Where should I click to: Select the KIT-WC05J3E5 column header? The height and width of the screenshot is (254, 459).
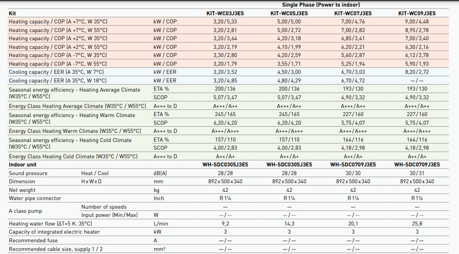tap(288, 13)
